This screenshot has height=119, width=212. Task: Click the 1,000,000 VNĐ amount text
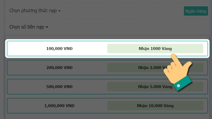point(59,106)
